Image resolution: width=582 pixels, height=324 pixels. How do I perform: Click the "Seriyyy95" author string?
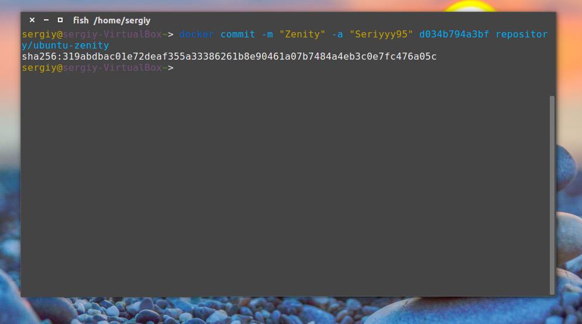(381, 35)
